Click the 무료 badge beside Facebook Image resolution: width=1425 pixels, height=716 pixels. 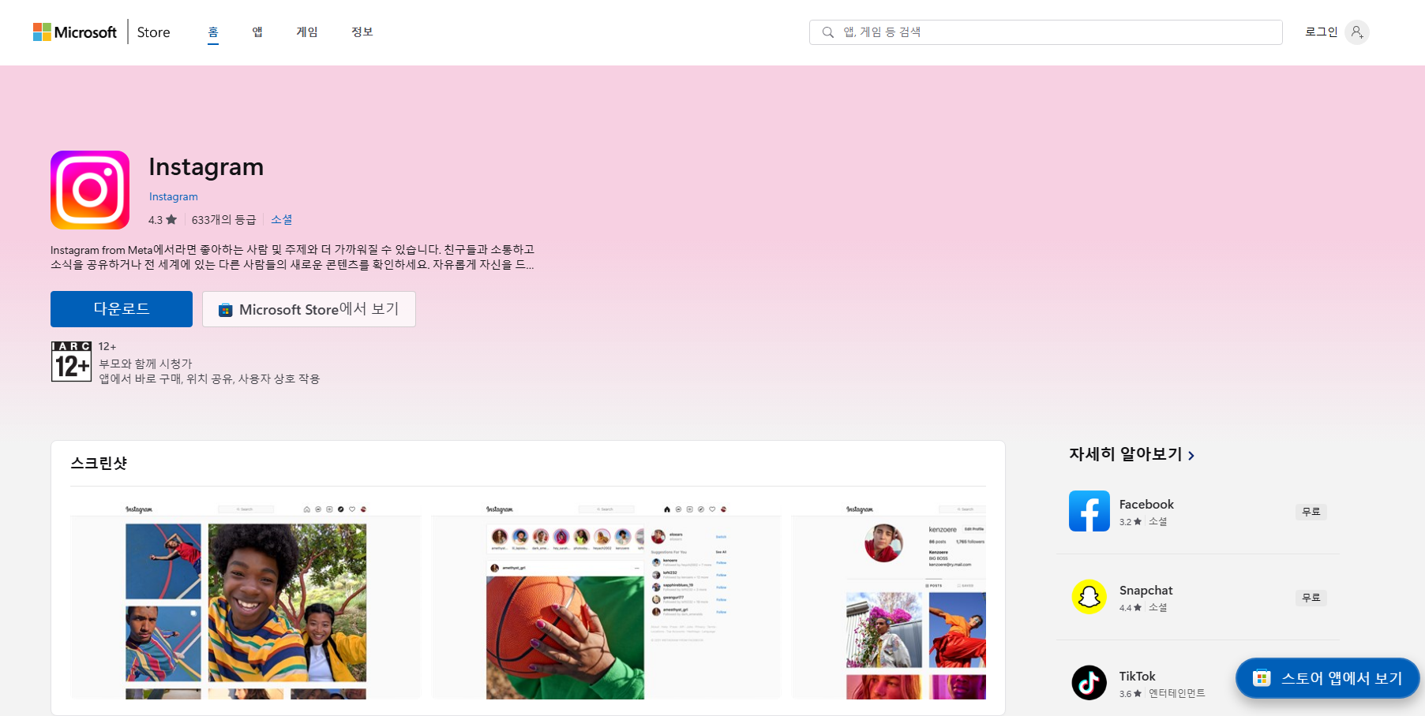pyautogui.click(x=1311, y=512)
